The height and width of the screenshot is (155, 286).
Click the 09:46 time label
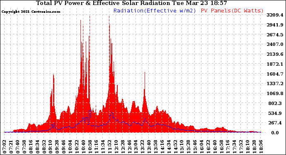pyautogui.click(x=63, y=147)
